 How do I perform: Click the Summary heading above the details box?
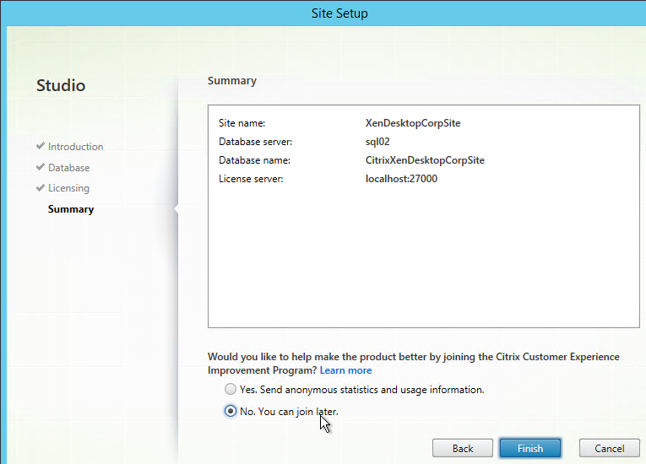pyautogui.click(x=232, y=81)
